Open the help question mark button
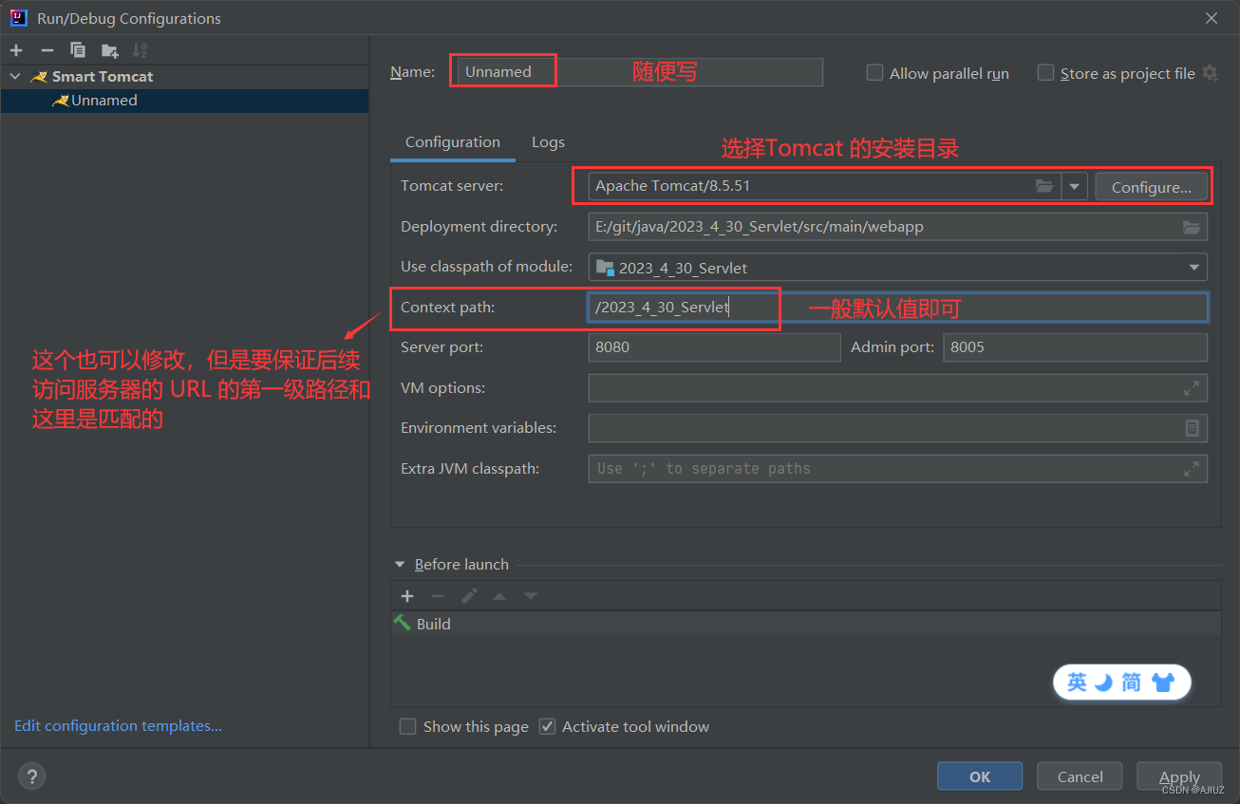1240x804 pixels. (31, 776)
